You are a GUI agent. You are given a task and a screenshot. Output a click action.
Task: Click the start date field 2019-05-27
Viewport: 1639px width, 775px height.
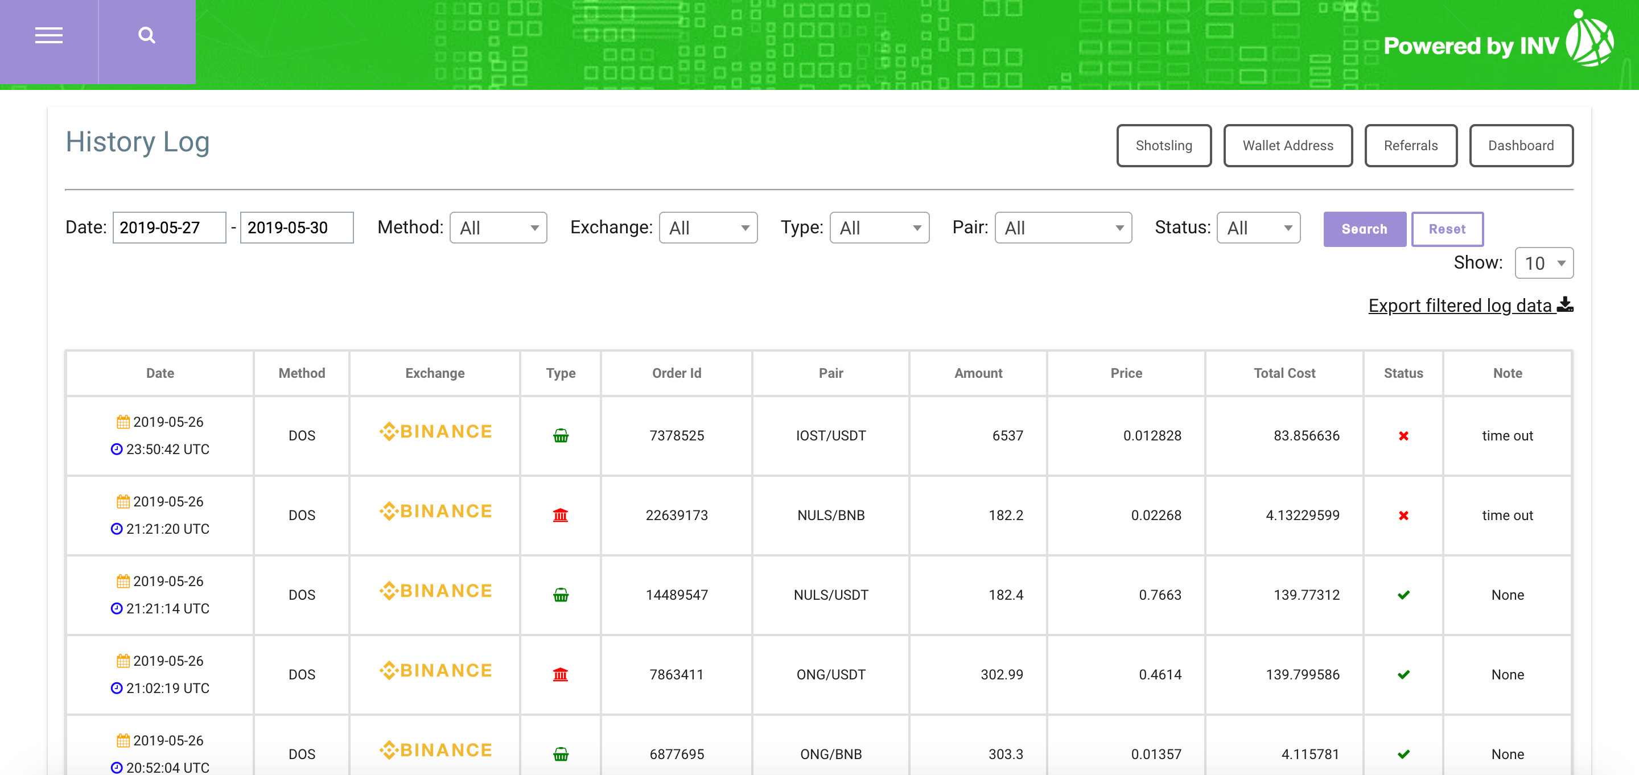tap(169, 228)
